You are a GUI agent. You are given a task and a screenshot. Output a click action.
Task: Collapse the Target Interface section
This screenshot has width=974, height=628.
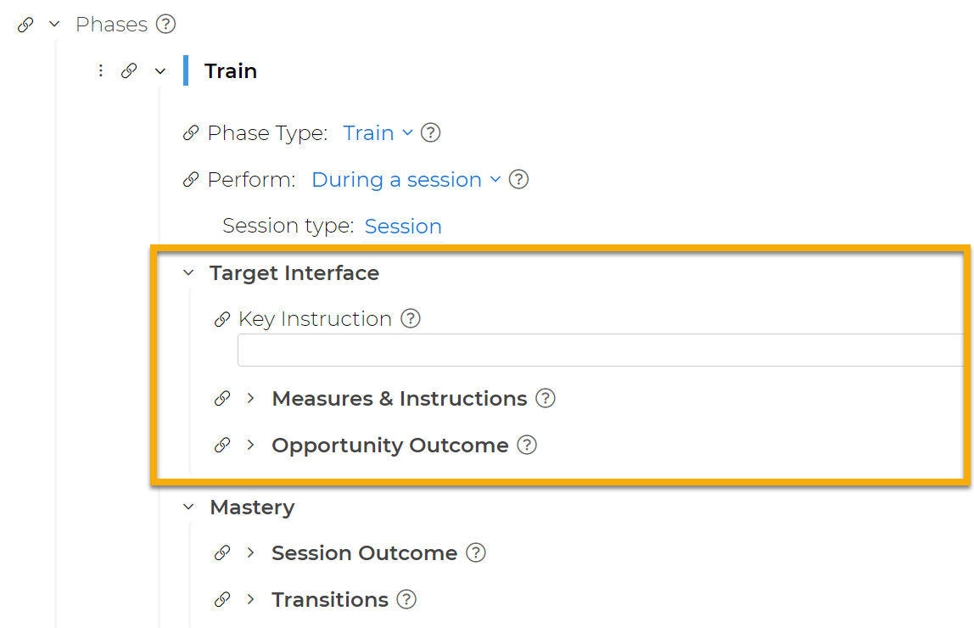(x=188, y=273)
